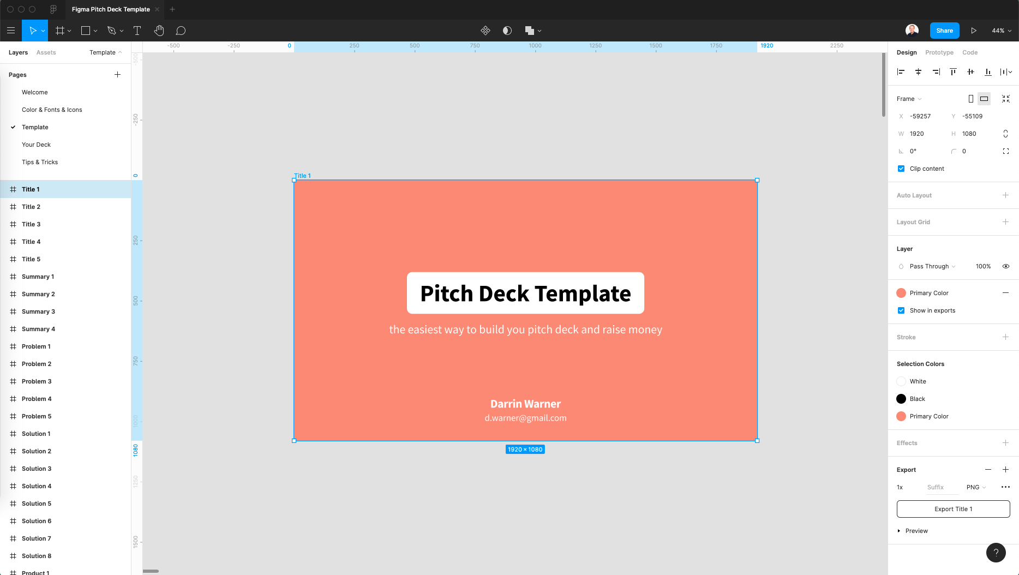Align top using alignment icon
Image resolution: width=1019 pixels, height=575 pixels.
[953, 71]
